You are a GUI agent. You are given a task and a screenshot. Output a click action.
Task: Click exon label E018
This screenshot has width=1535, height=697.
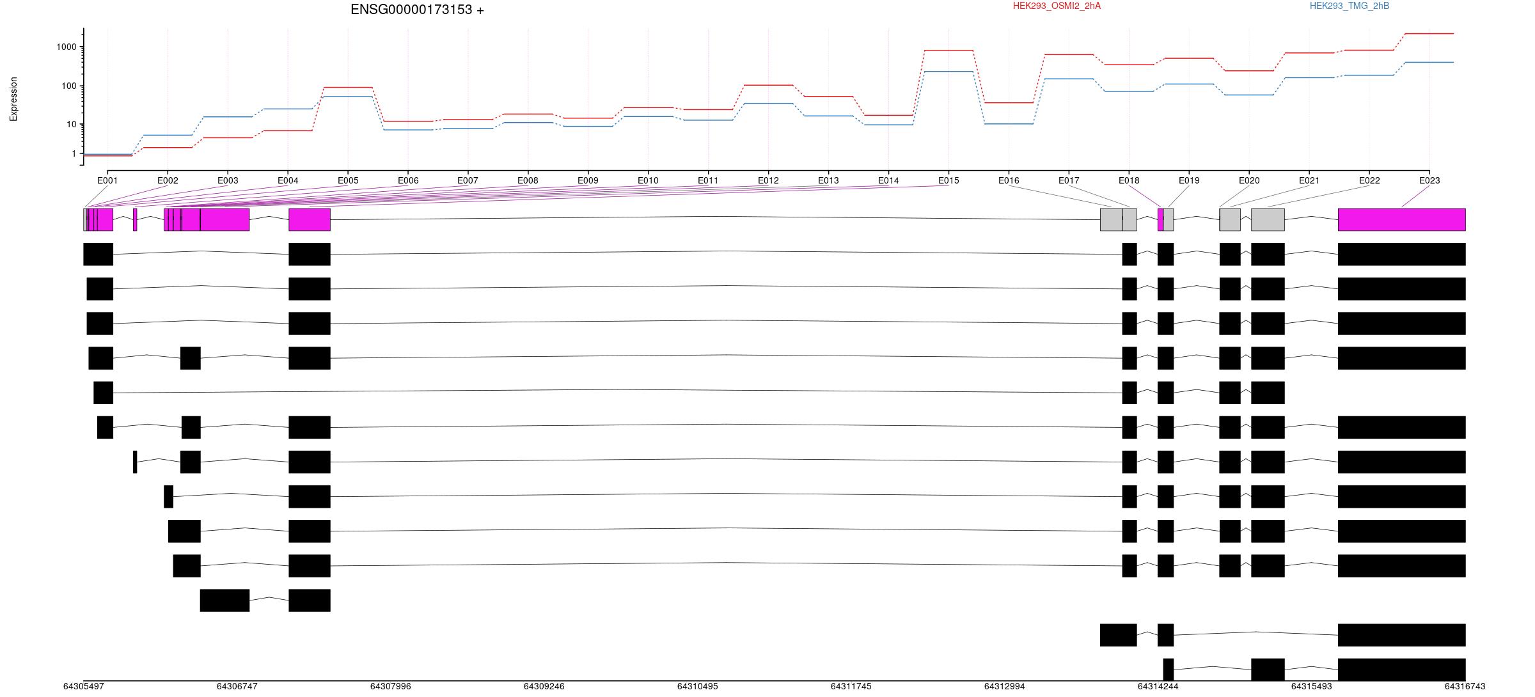1129,180
